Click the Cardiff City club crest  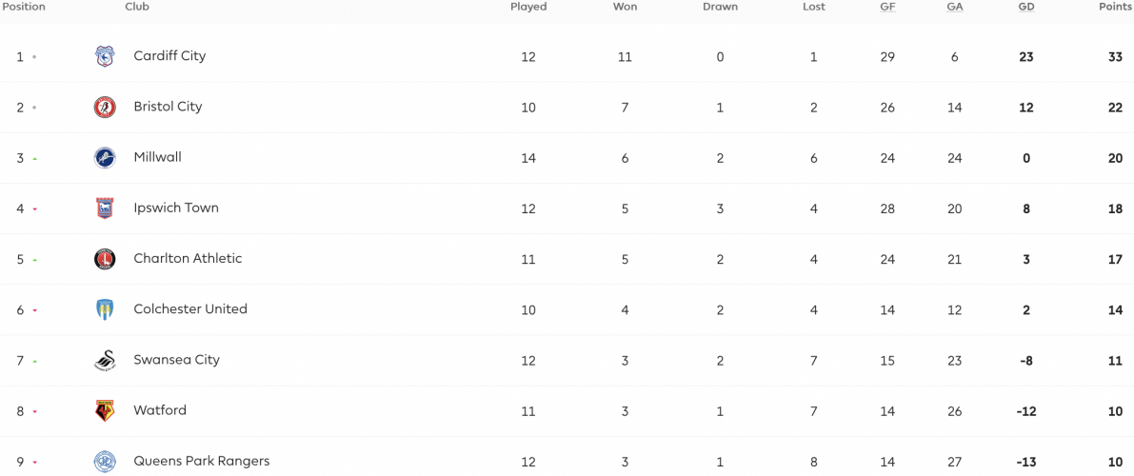point(105,56)
